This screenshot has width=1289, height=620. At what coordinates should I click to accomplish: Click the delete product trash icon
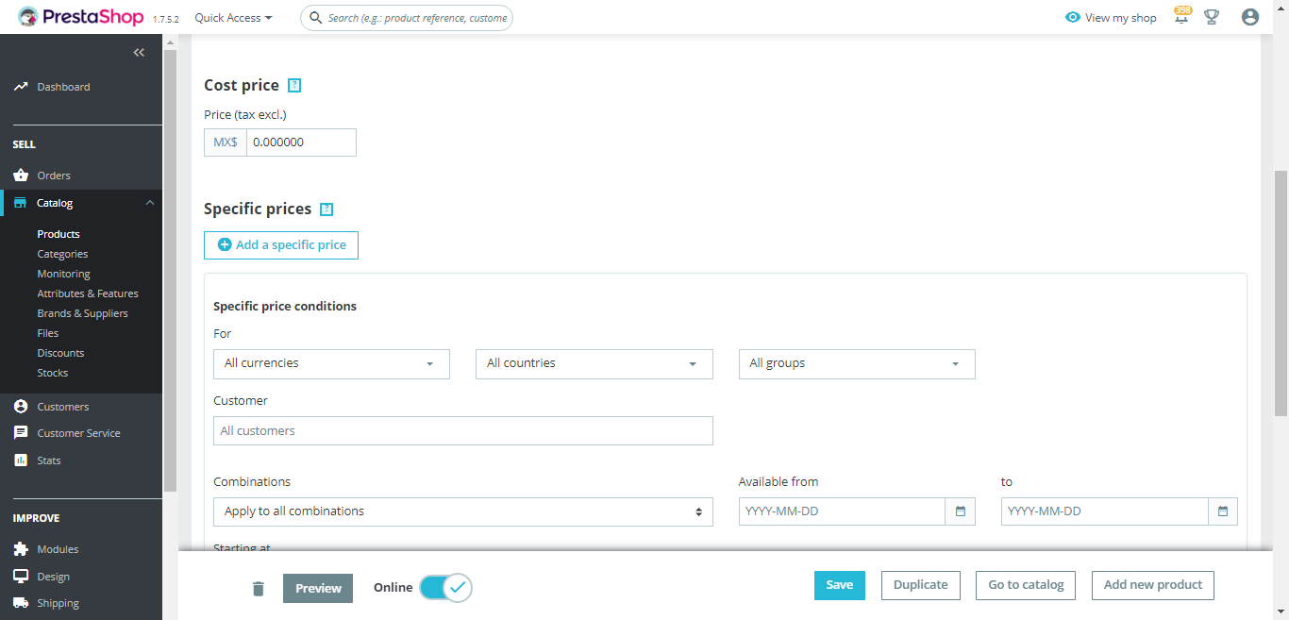[x=259, y=589]
